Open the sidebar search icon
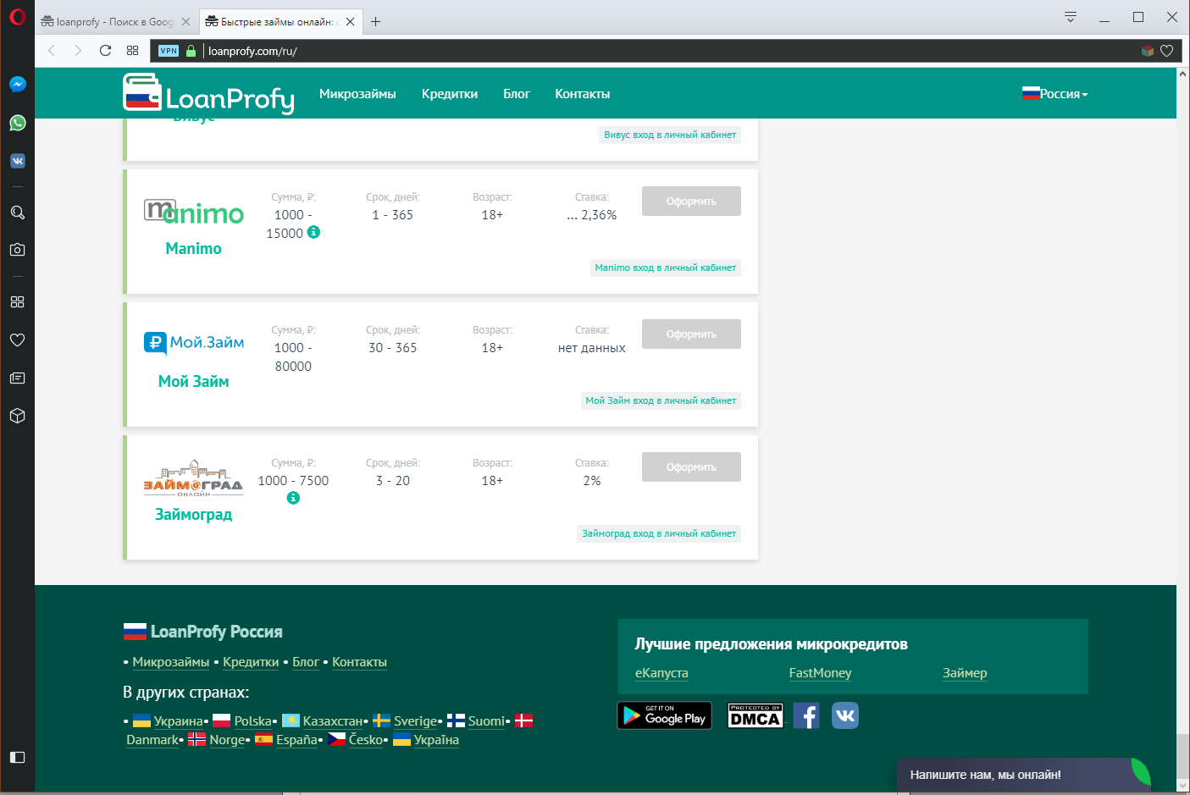Image resolution: width=1190 pixels, height=795 pixels. tap(17, 213)
